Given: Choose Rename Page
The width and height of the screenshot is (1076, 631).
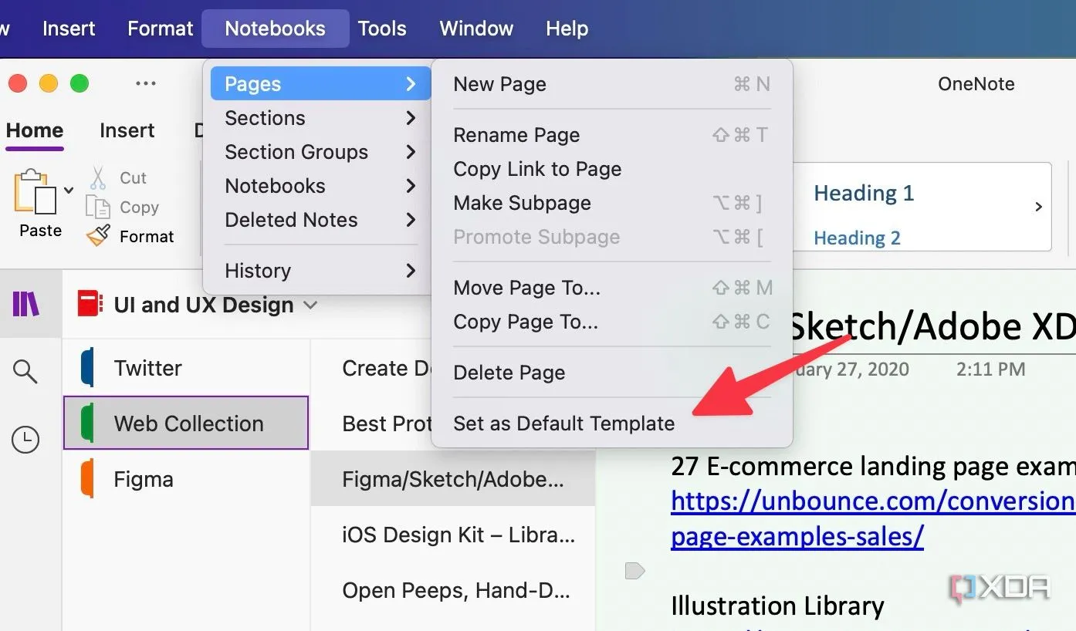Looking at the screenshot, I should [611, 135].
